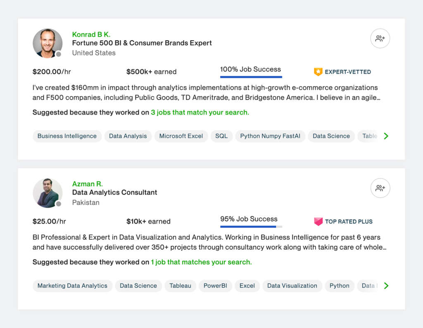This screenshot has height=328, width=423.
Task: Click the invite-to-job icon on Azman's card
Action: click(380, 188)
